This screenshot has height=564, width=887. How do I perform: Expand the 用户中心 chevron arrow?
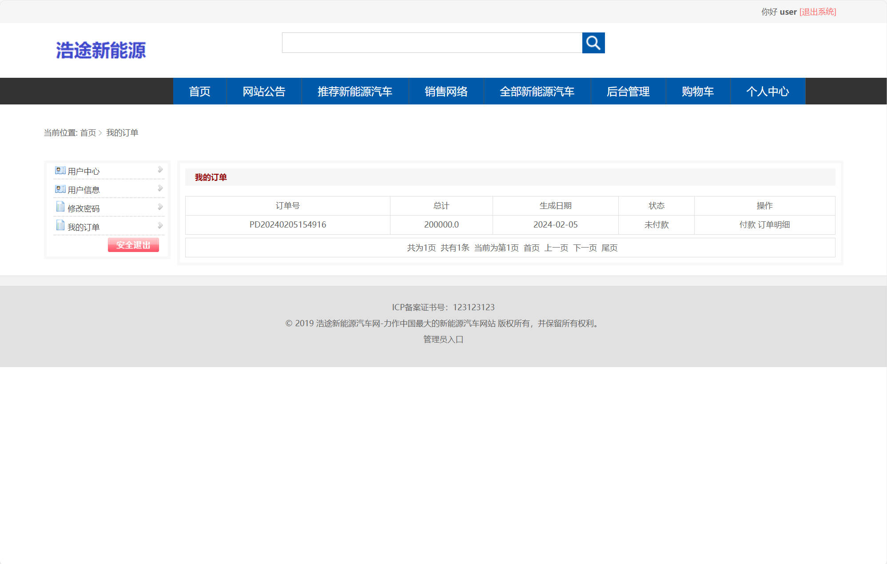160,169
